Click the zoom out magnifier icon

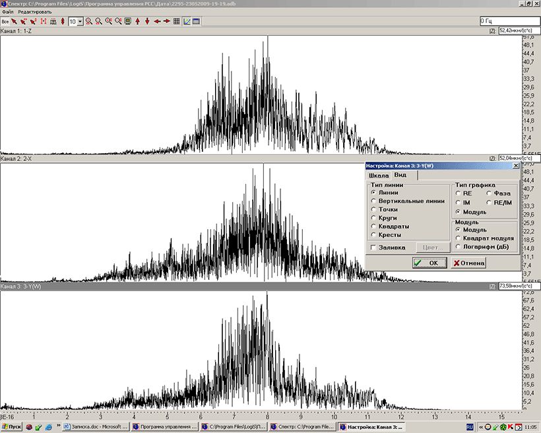[x=99, y=21]
